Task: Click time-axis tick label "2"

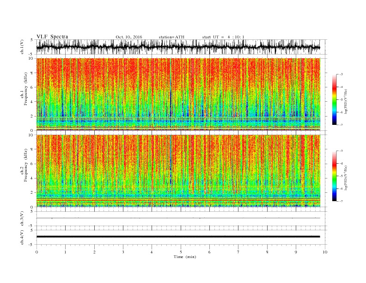Action: (x=94, y=252)
